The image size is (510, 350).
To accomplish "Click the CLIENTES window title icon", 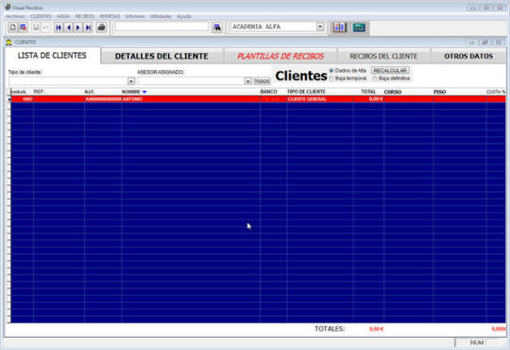I will tap(8, 42).
